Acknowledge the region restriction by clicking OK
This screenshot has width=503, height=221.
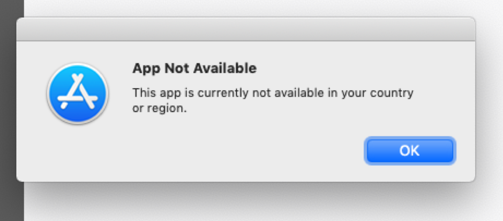[410, 151]
